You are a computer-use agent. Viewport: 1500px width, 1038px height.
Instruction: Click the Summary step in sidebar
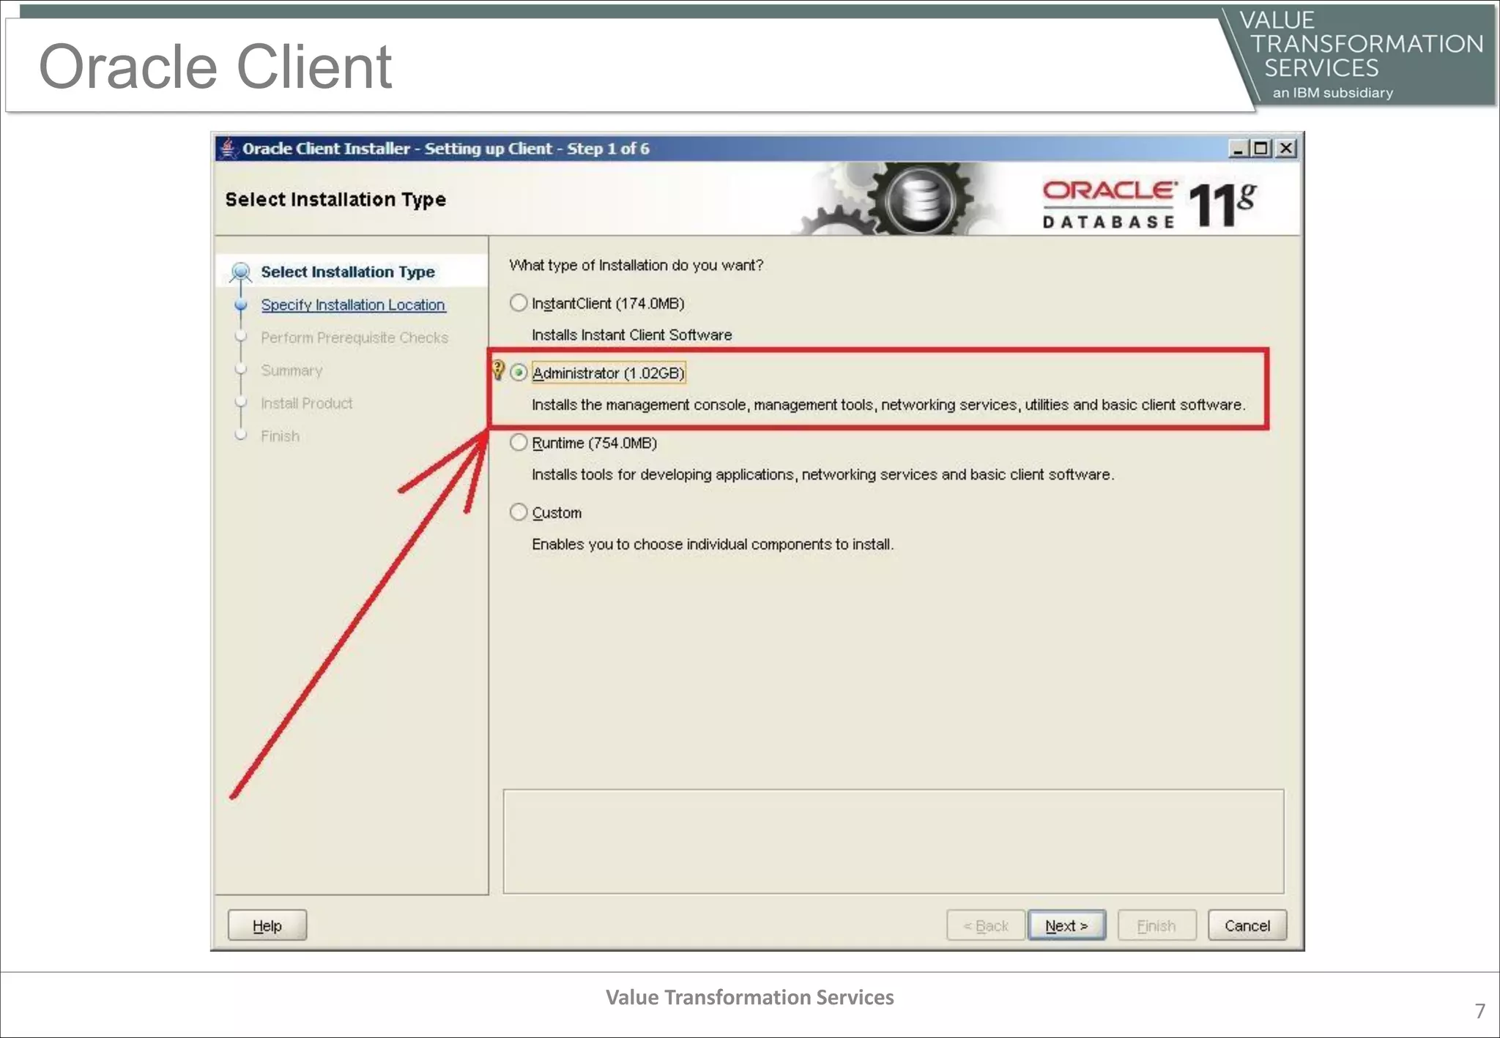(292, 370)
